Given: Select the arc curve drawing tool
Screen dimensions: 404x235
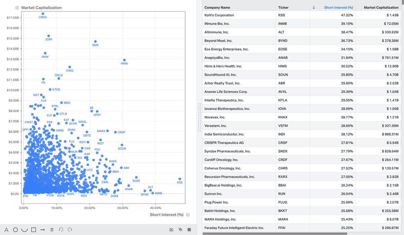Looking at the screenshot, I should (24, 230).
